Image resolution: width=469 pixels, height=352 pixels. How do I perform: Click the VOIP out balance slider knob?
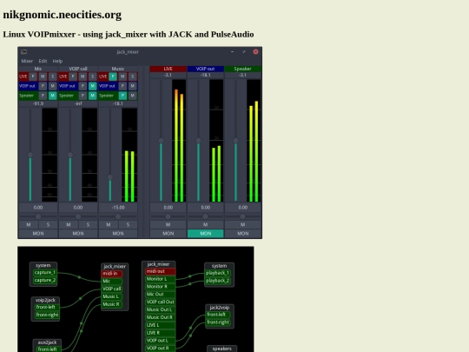[x=205, y=216]
